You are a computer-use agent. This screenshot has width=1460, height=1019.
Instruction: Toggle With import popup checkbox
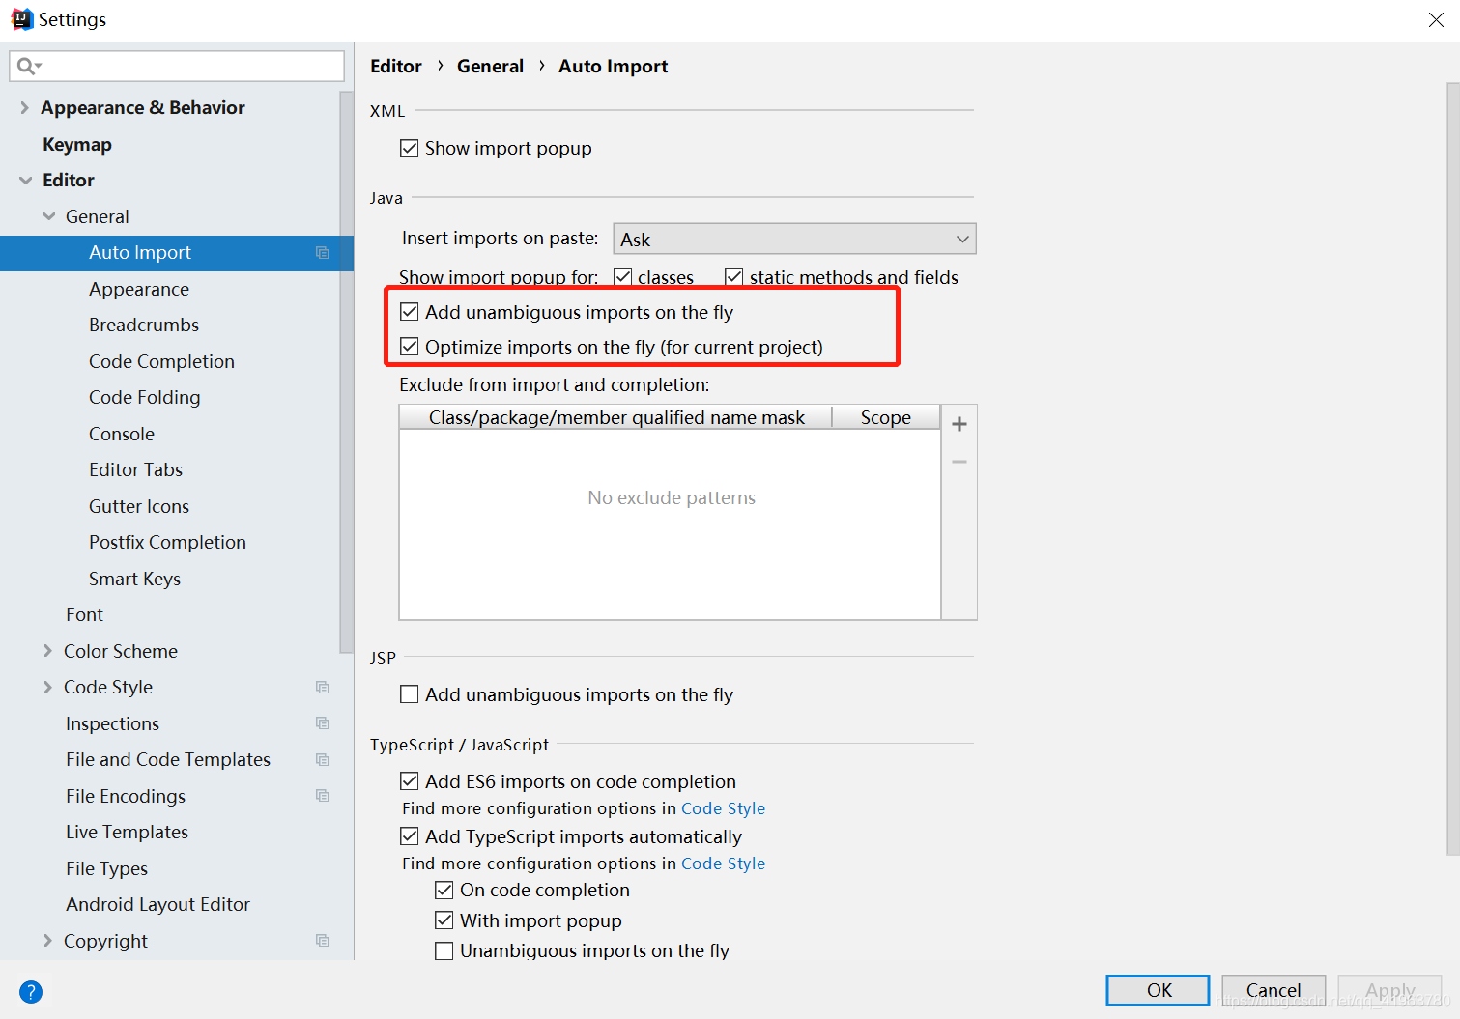444,920
